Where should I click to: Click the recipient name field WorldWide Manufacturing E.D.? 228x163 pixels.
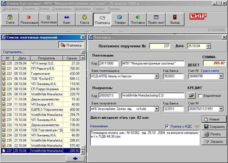153,95
